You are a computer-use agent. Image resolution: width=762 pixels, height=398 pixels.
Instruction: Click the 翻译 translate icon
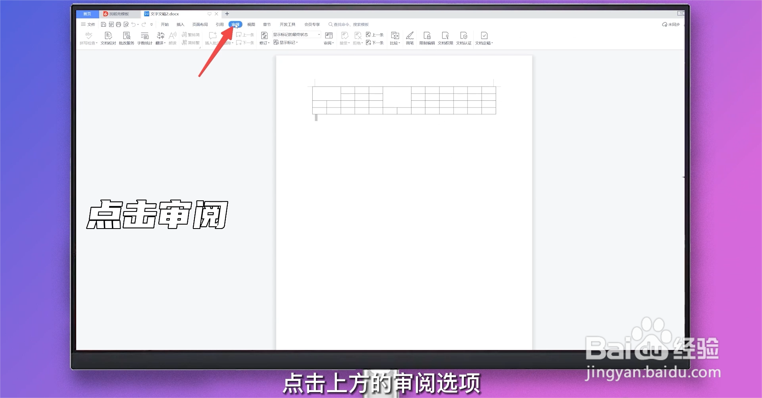click(160, 36)
